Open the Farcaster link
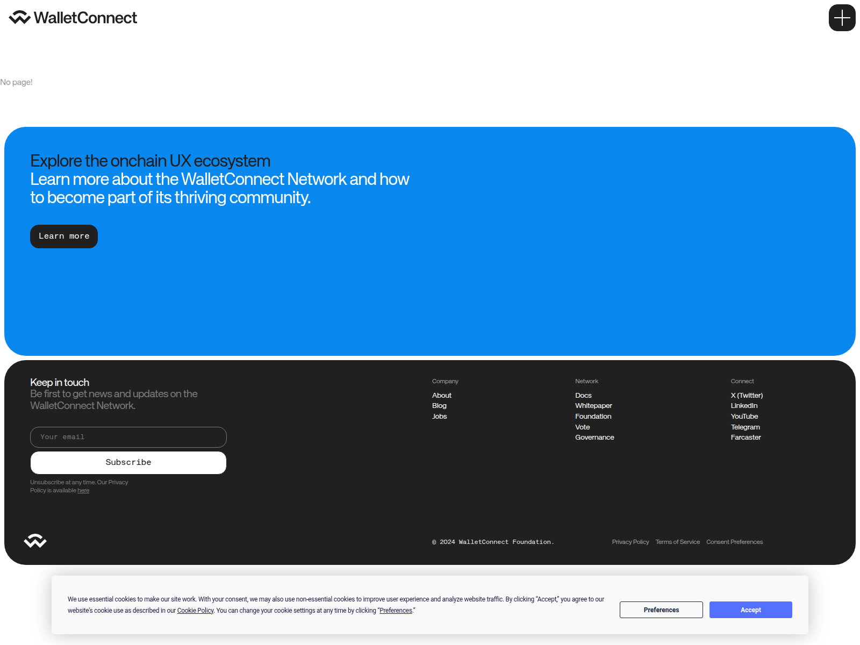 point(746,438)
